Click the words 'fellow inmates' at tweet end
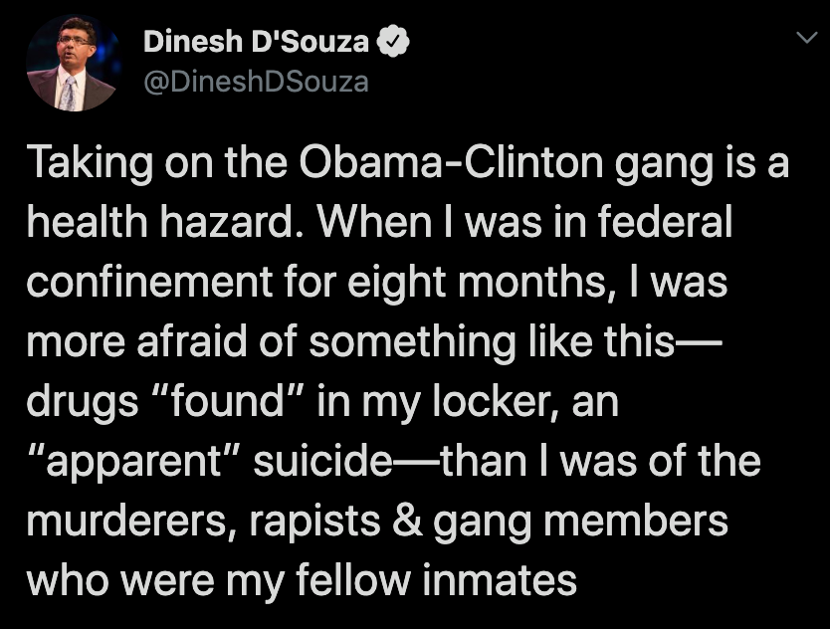This screenshot has height=629, width=830. (x=436, y=580)
